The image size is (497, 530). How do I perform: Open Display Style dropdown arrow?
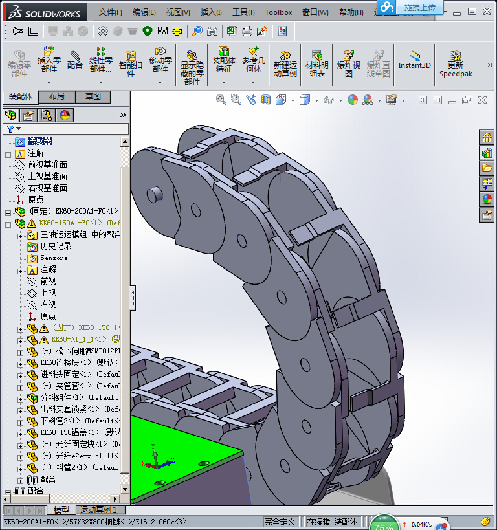[316, 100]
